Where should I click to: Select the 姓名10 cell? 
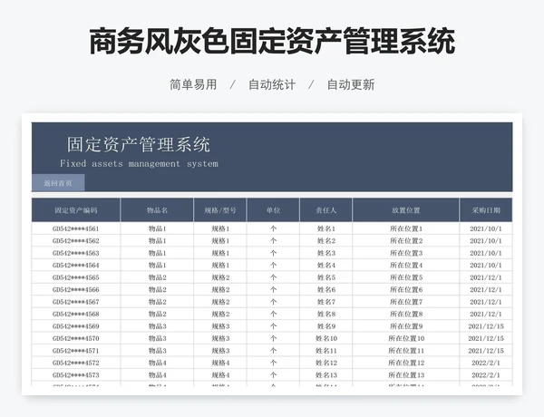click(326, 338)
